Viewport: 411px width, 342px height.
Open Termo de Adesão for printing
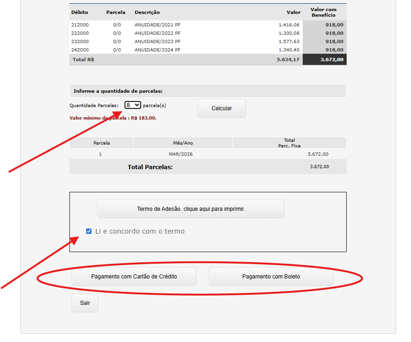click(x=191, y=209)
